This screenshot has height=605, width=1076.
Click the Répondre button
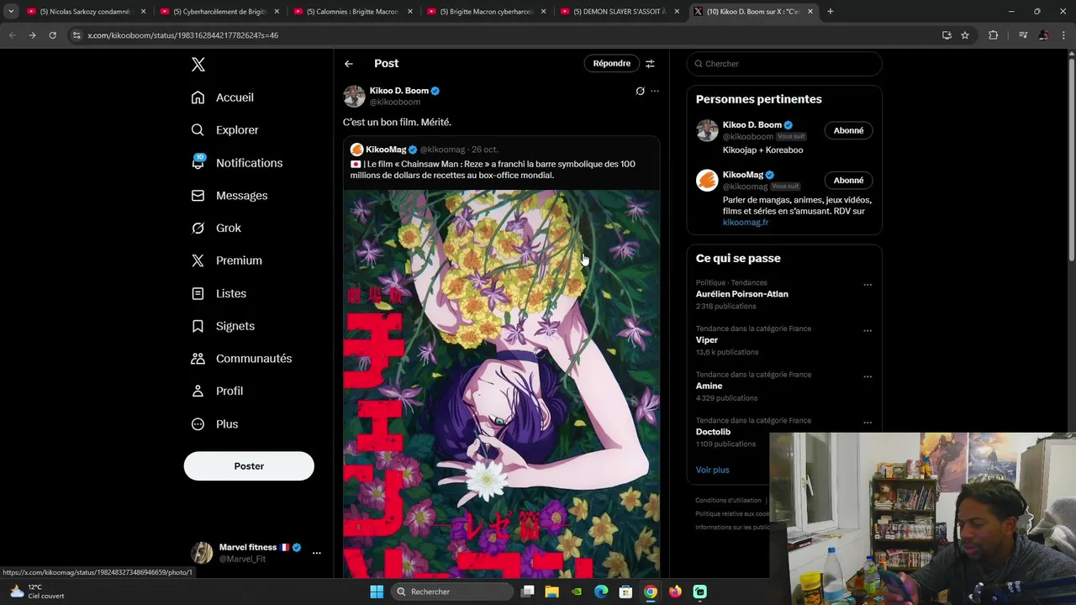click(x=611, y=64)
